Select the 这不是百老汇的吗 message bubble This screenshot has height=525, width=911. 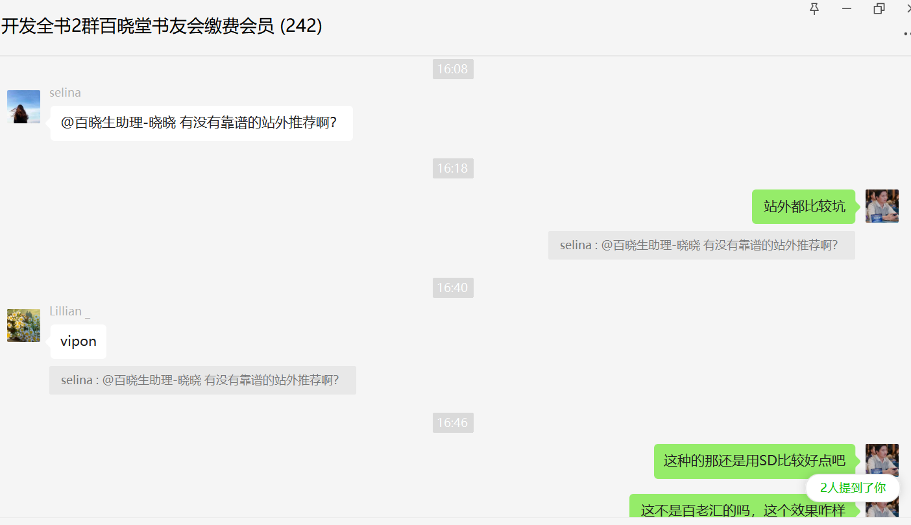[743, 508]
